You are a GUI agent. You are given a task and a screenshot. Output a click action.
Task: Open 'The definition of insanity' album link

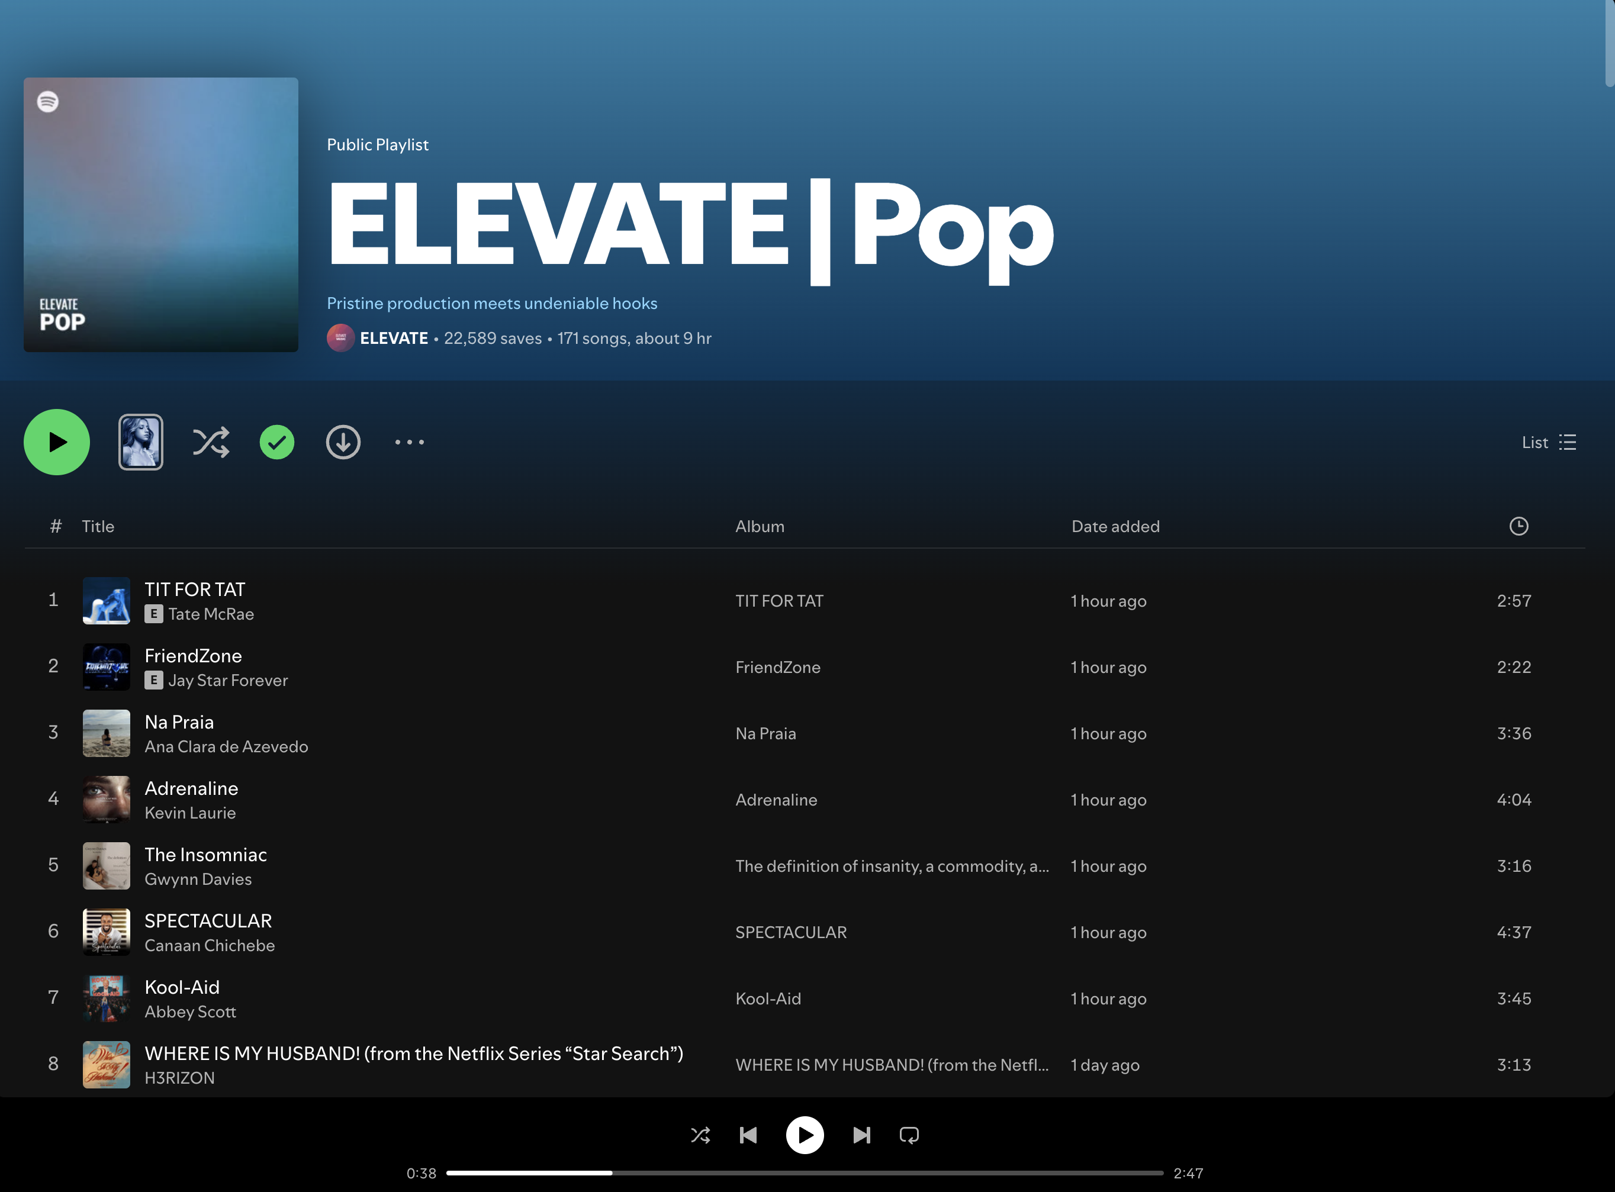[x=893, y=866]
